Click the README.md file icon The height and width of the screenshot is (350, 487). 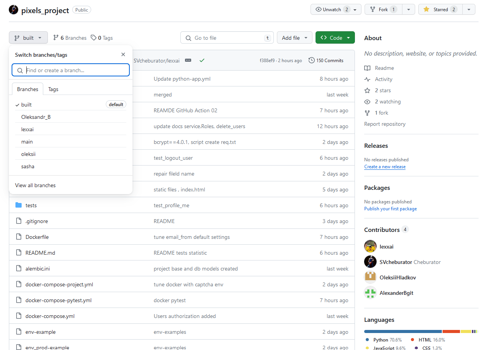tap(19, 253)
